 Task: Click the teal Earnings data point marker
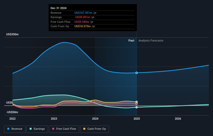136,107
